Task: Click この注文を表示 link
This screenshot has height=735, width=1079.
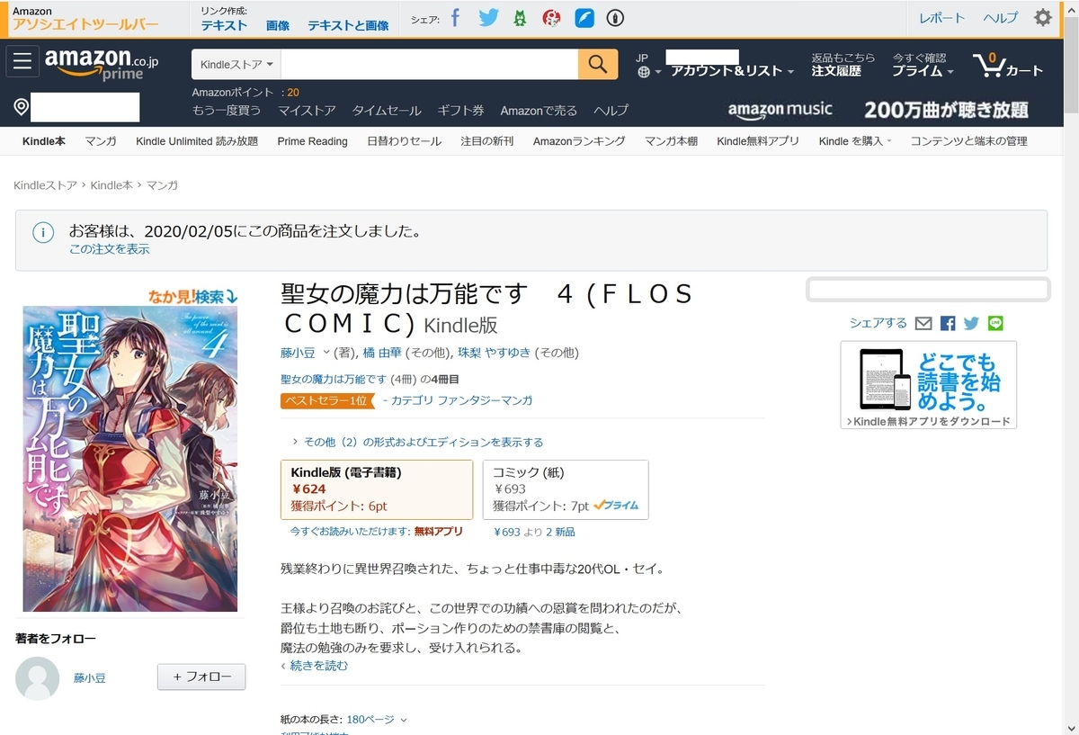Action: coord(110,249)
